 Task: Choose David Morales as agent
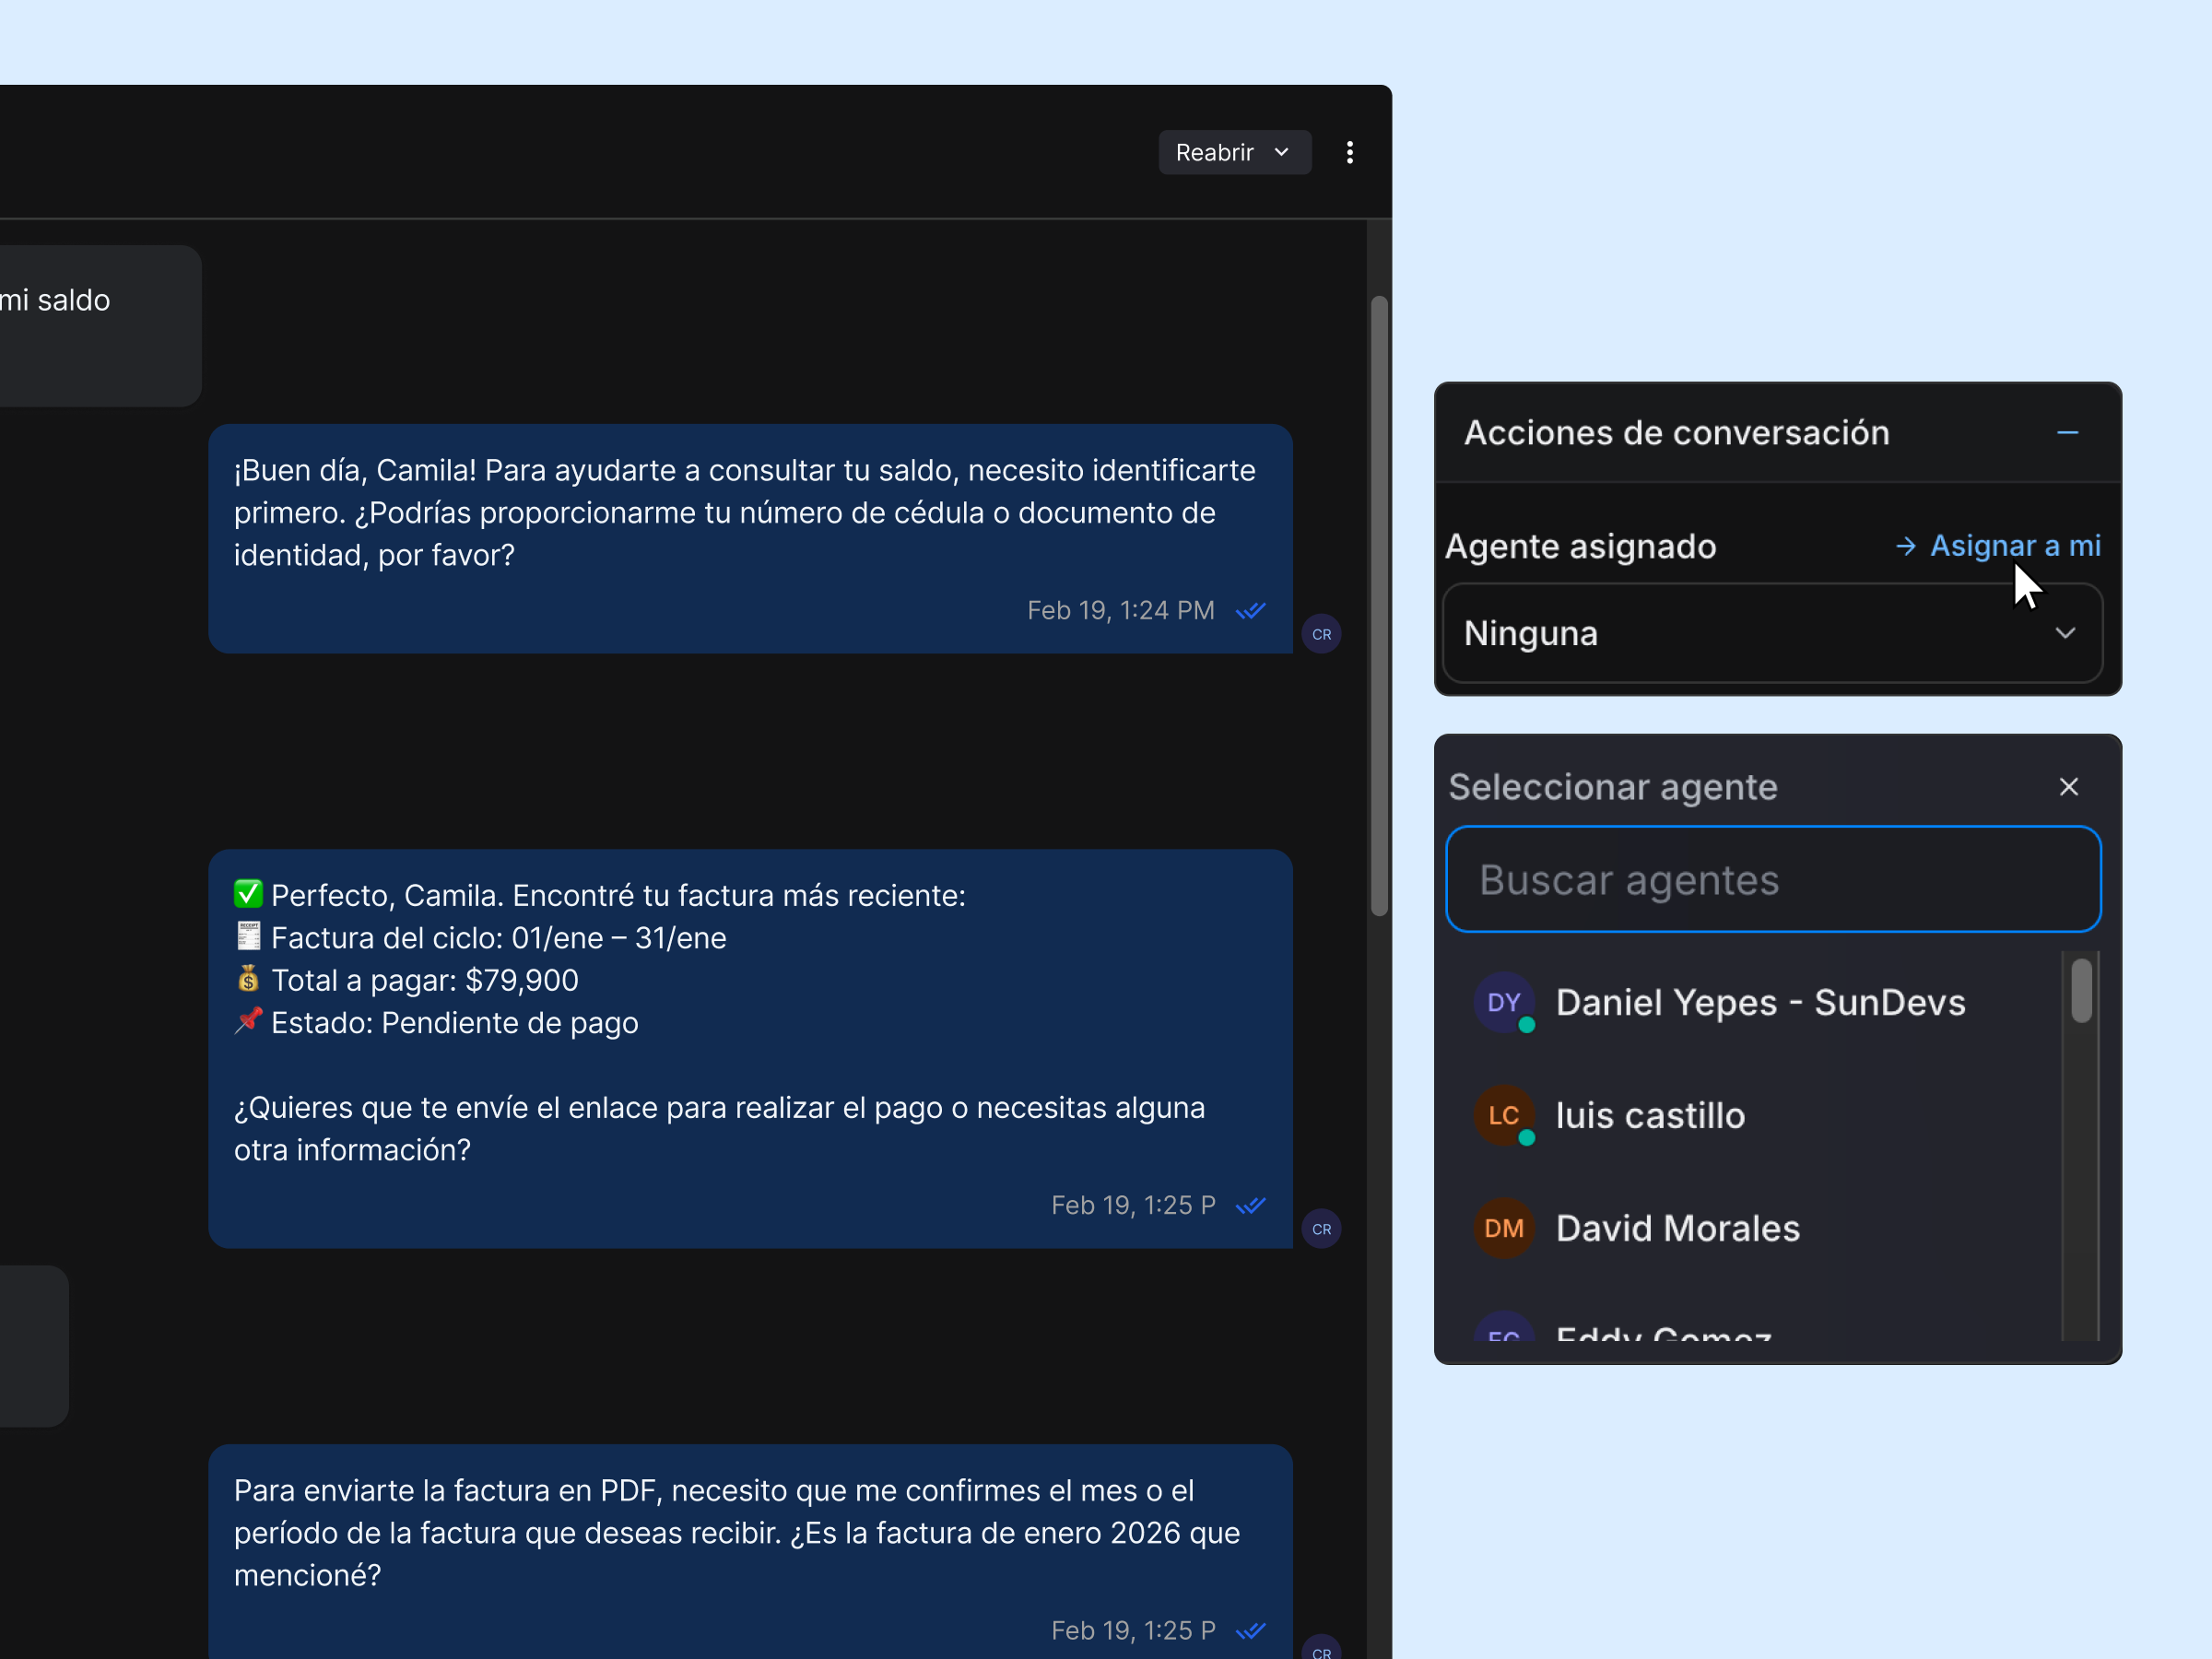coord(1677,1229)
